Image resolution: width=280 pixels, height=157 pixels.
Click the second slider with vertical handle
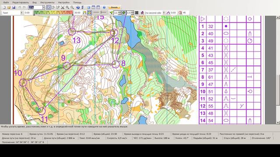103,13
